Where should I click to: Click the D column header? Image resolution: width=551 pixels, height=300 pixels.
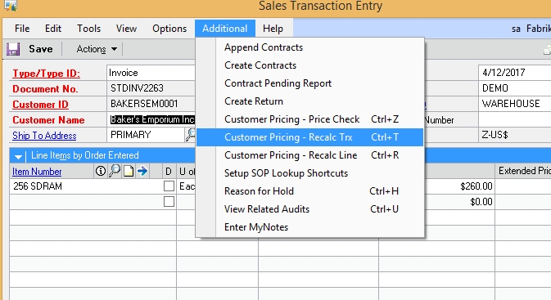[169, 171]
